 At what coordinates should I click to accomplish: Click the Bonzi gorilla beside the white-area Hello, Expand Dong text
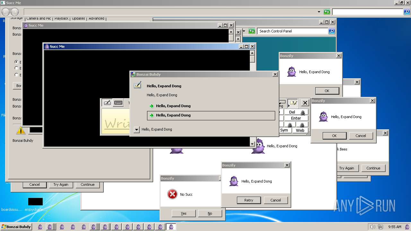tap(258, 146)
